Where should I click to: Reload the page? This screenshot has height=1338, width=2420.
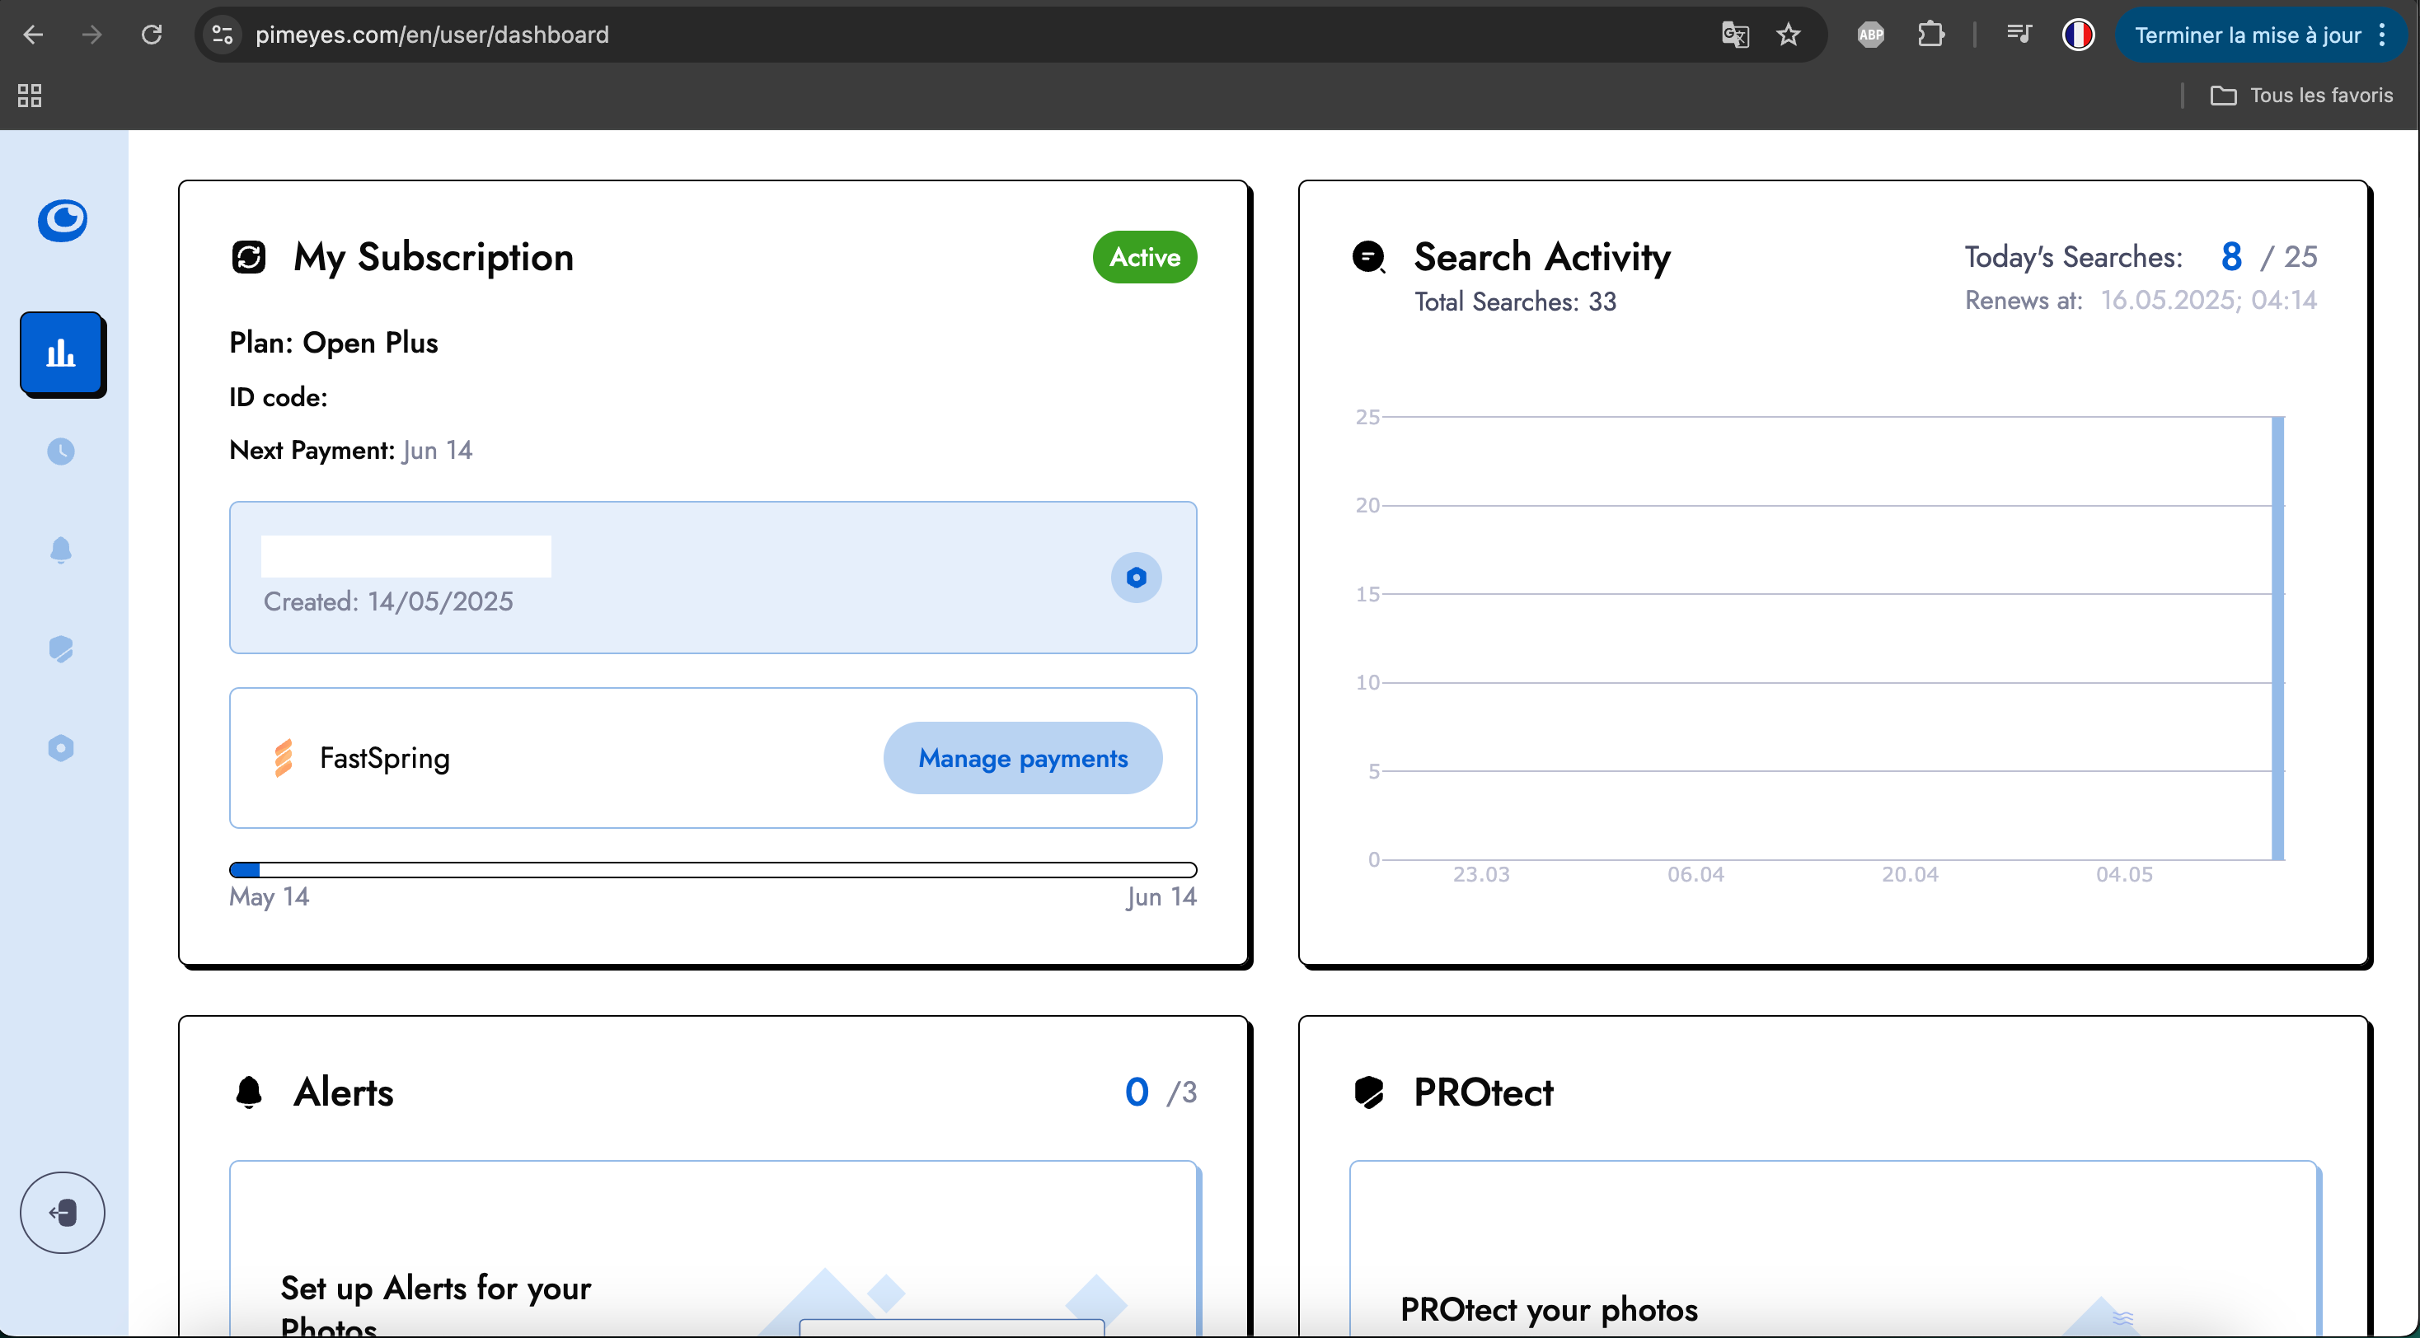tap(152, 35)
